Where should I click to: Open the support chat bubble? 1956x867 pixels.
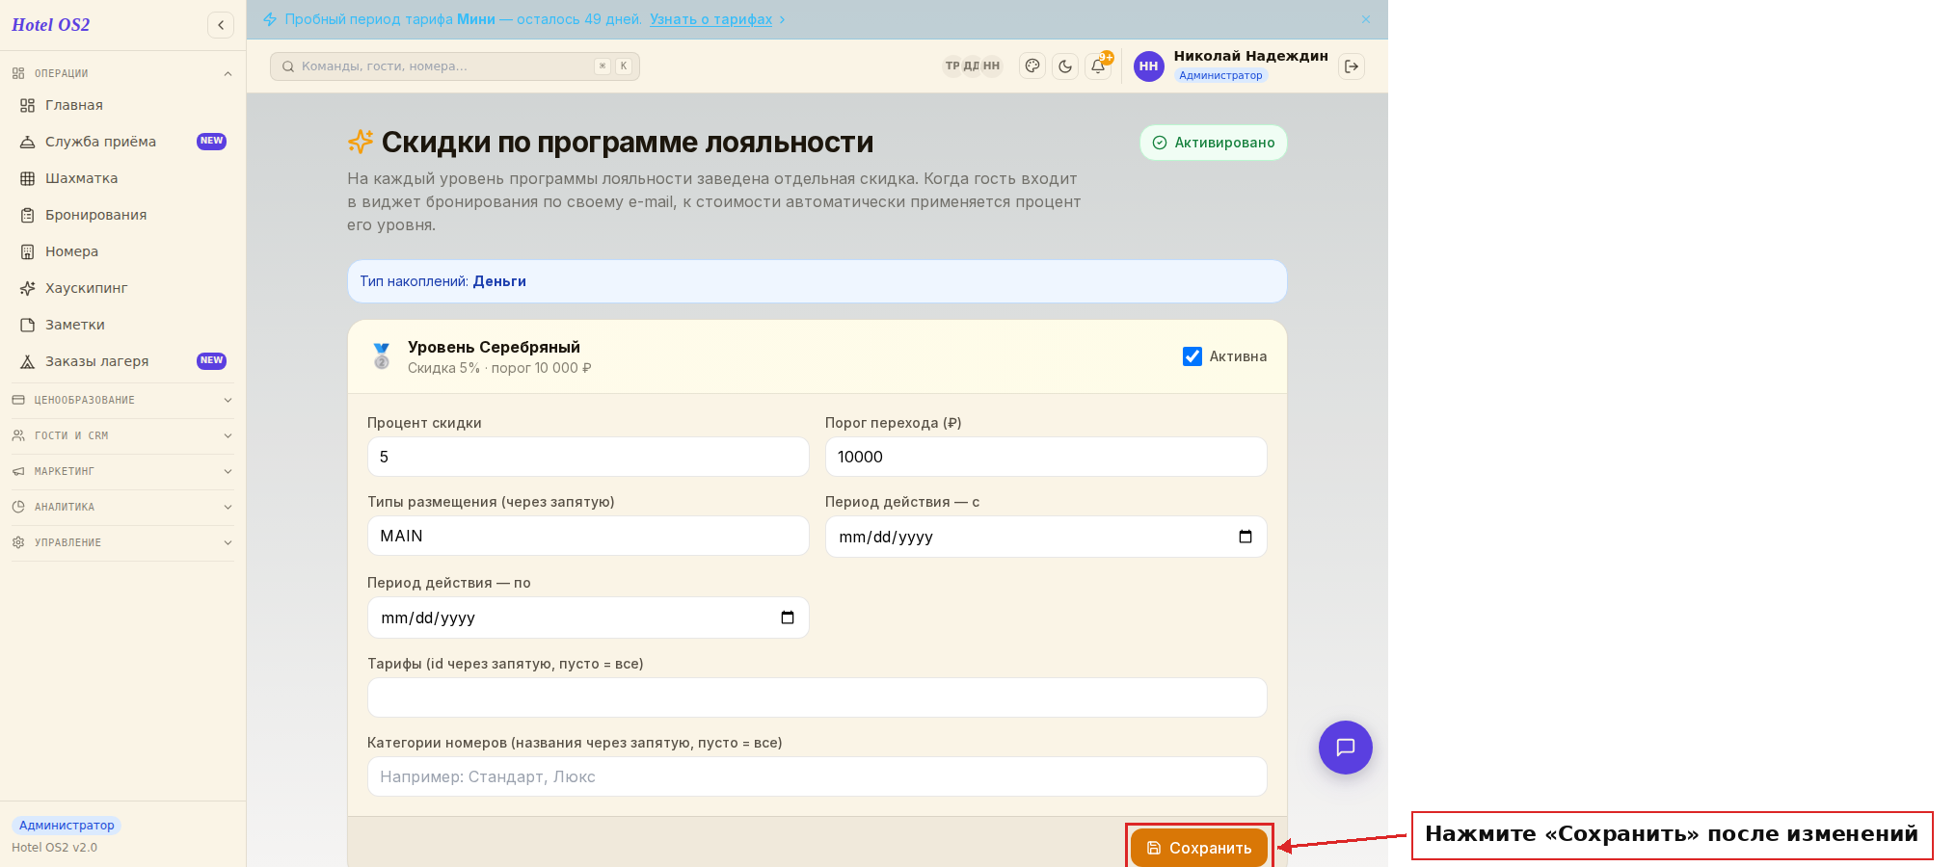pyautogui.click(x=1346, y=748)
